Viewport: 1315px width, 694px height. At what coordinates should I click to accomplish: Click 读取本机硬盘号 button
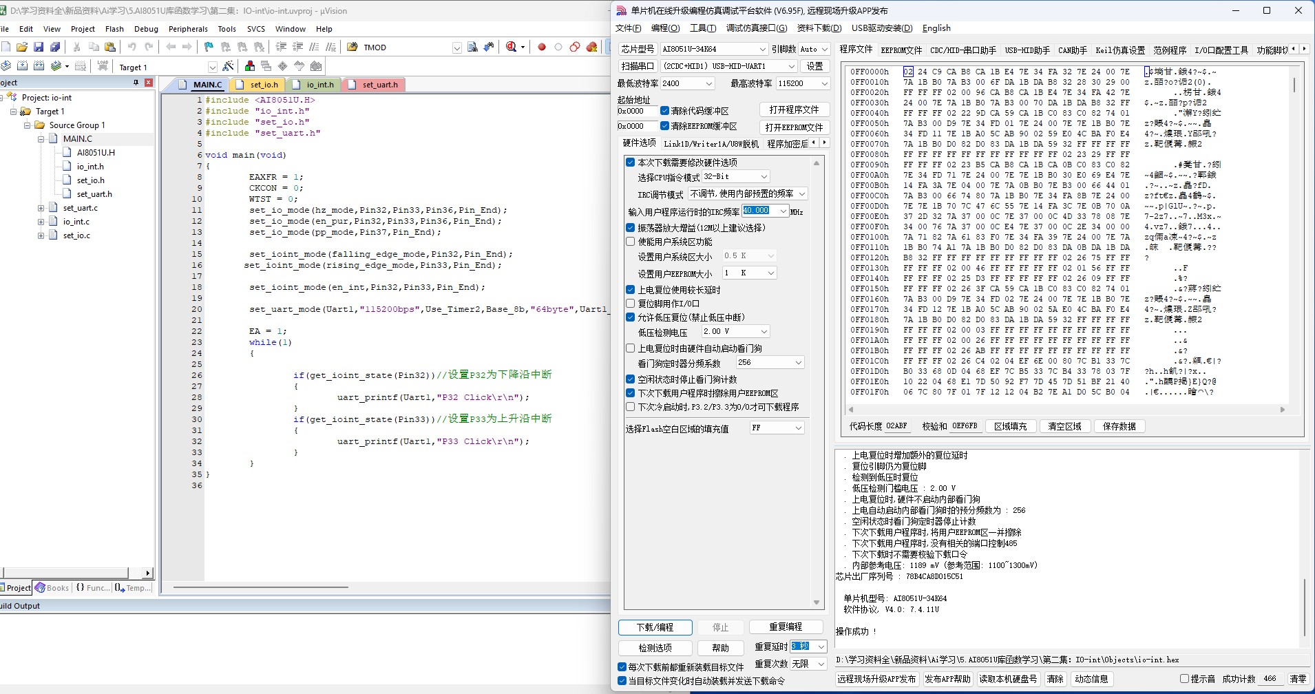[x=1008, y=679]
